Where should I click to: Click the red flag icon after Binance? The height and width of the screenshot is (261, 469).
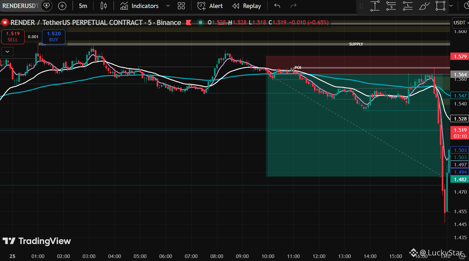click(x=189, y=22)
